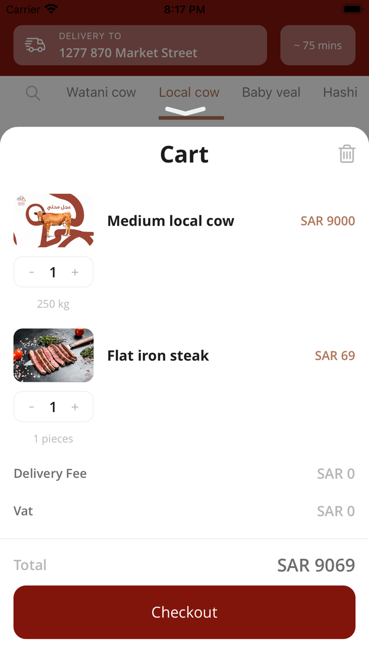369x657 pixels.
Task: Decrease Medium local cow quantity
Action: [32, 273]
